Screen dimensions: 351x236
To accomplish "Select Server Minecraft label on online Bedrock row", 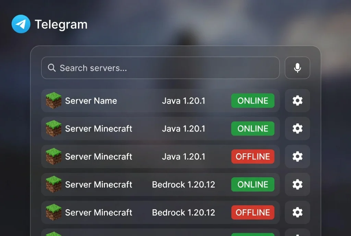I will pyautogui.click(x=98, y=184).
